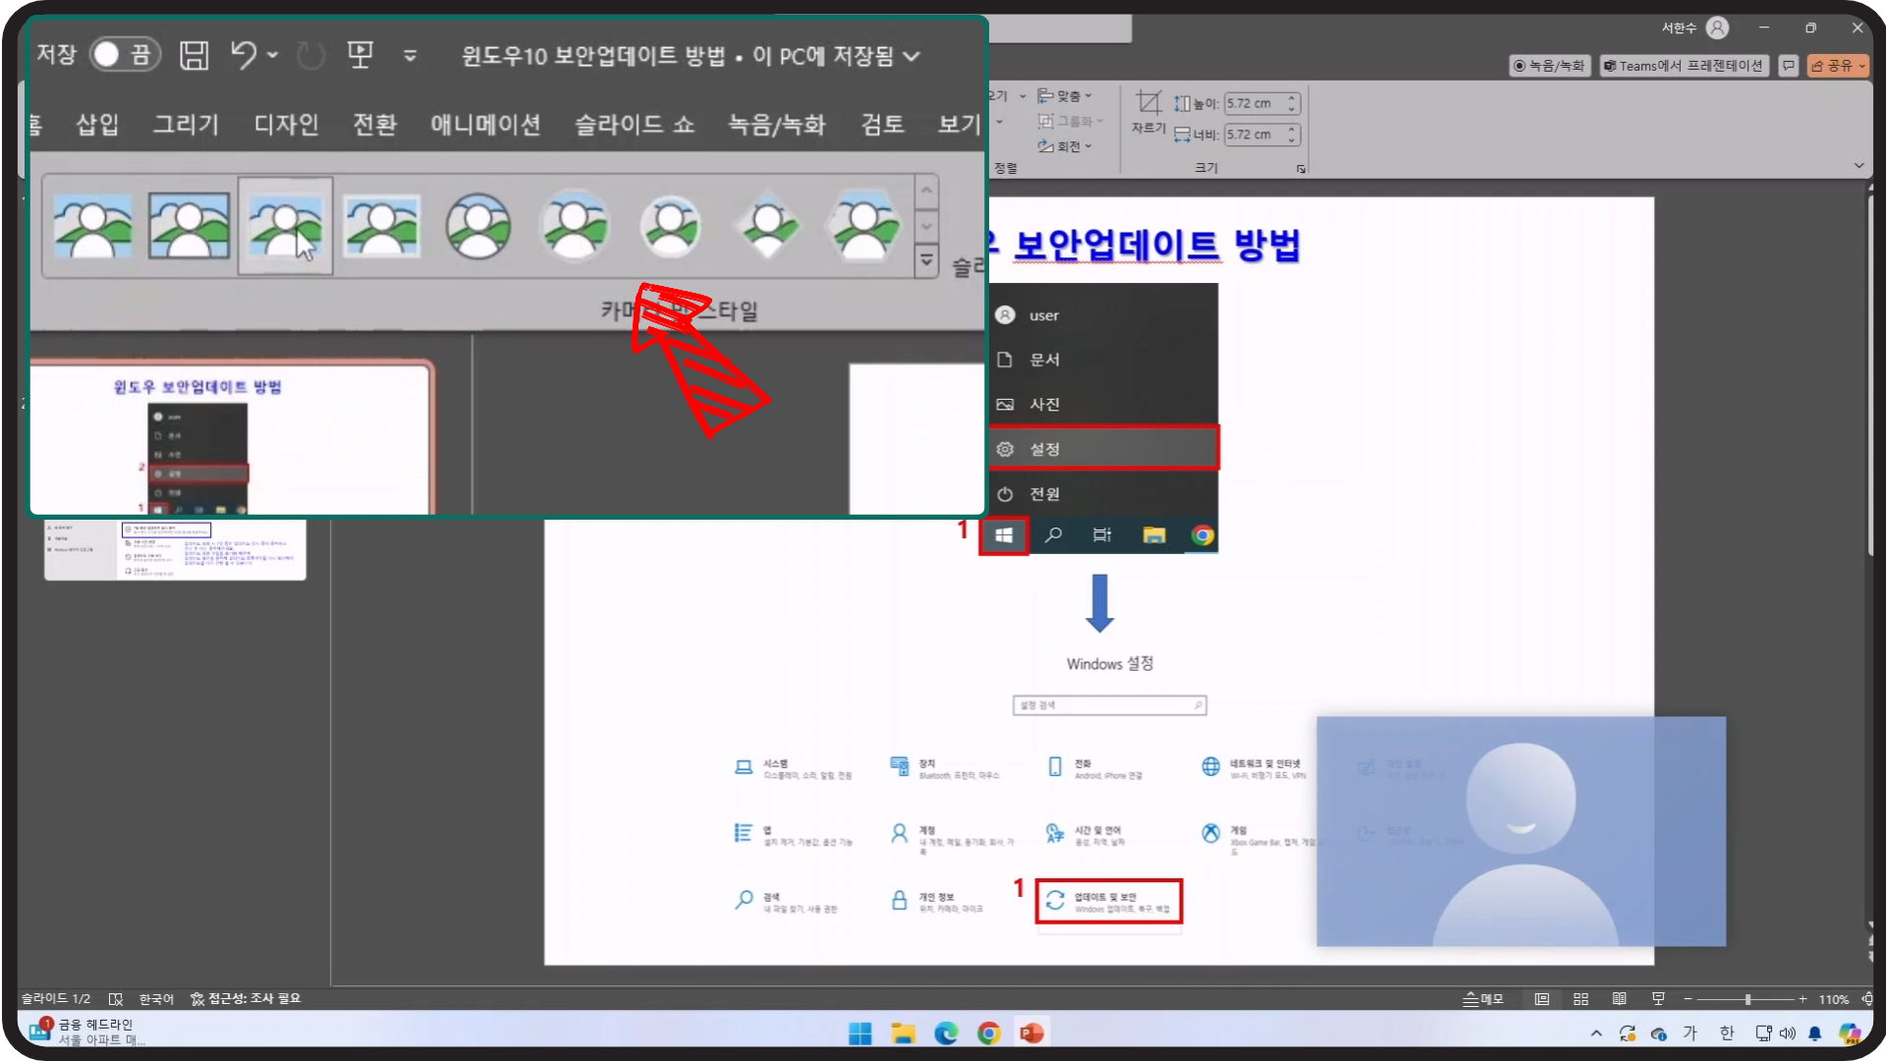Toggle Korean/English IME 한 indicator
This screenshot has width=1886, height=1061.
(1727, 1033)
